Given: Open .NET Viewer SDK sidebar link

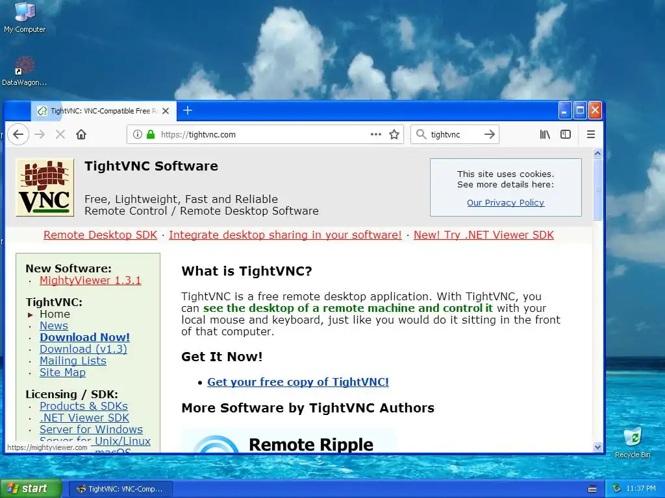Looking at the screenshot, I should click(x=84, y=418).
